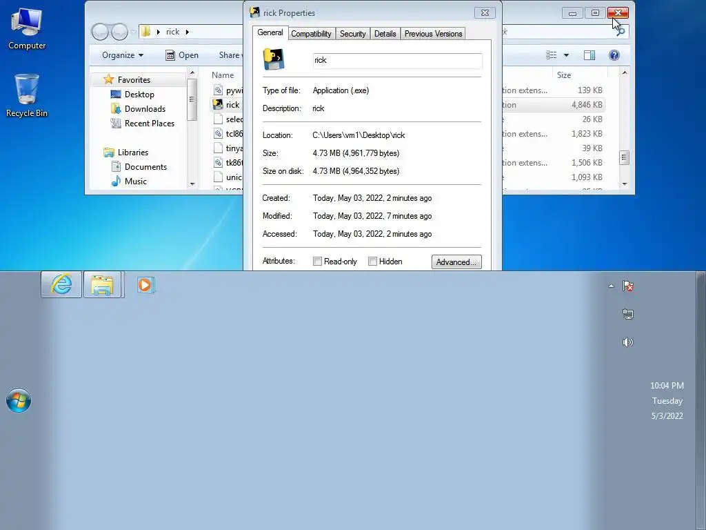Click the Name column header
The image size is (706, 530).
click(223, 75)
